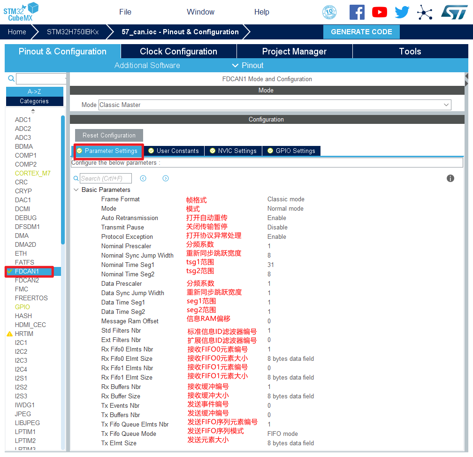The image size is (473, 457).
Task: Open the Mode dropdown set to Classic Master
Action: [275, 105]
